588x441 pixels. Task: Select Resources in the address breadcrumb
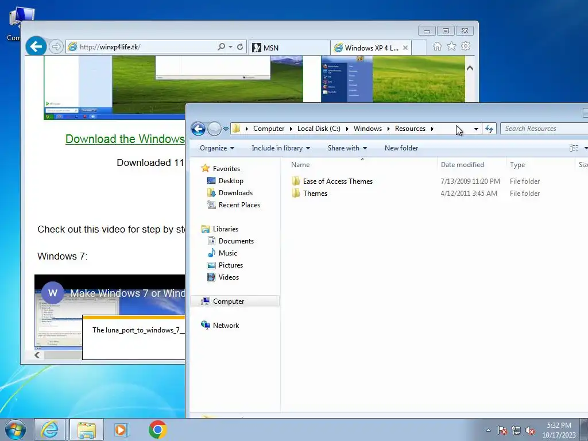(x=410, y=129)
